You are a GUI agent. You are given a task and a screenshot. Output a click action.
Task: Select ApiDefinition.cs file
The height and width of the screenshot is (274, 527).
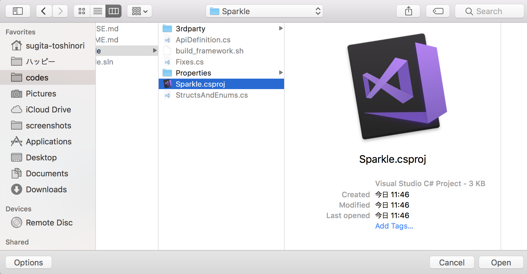(221, 40)
